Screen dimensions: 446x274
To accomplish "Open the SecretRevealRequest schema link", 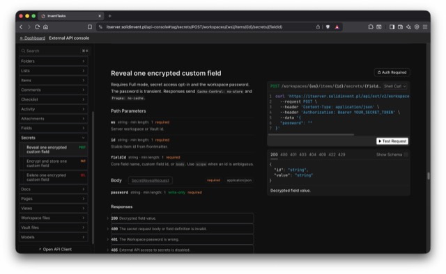I will (x=151, y=180).
